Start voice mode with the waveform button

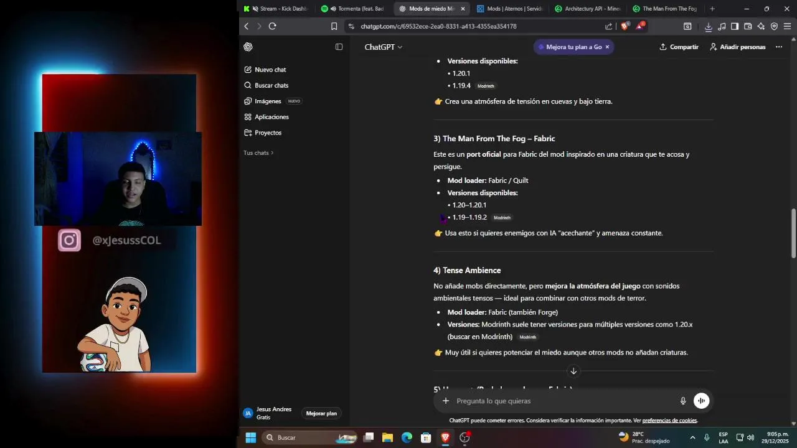(702, 401)
